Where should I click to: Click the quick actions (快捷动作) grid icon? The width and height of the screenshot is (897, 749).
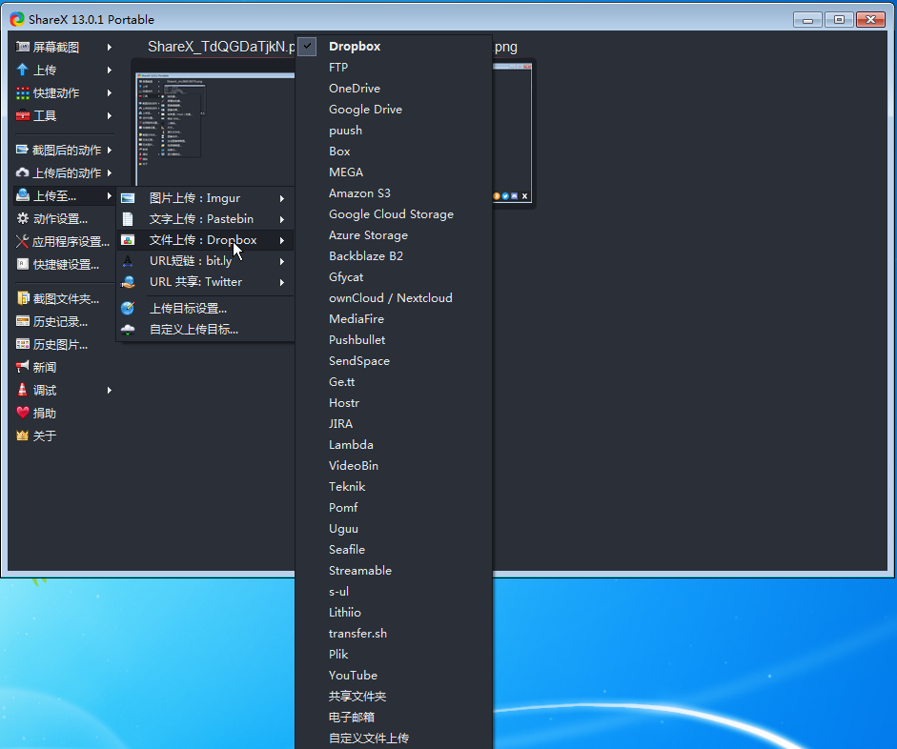[23, 93]
